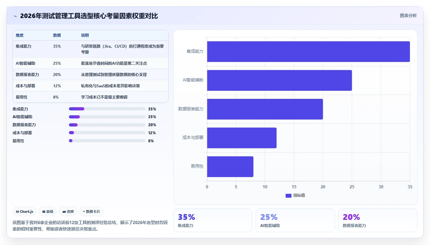
Task: Select the 数据报表能力 table row cell
Action: tap(27, 75)
